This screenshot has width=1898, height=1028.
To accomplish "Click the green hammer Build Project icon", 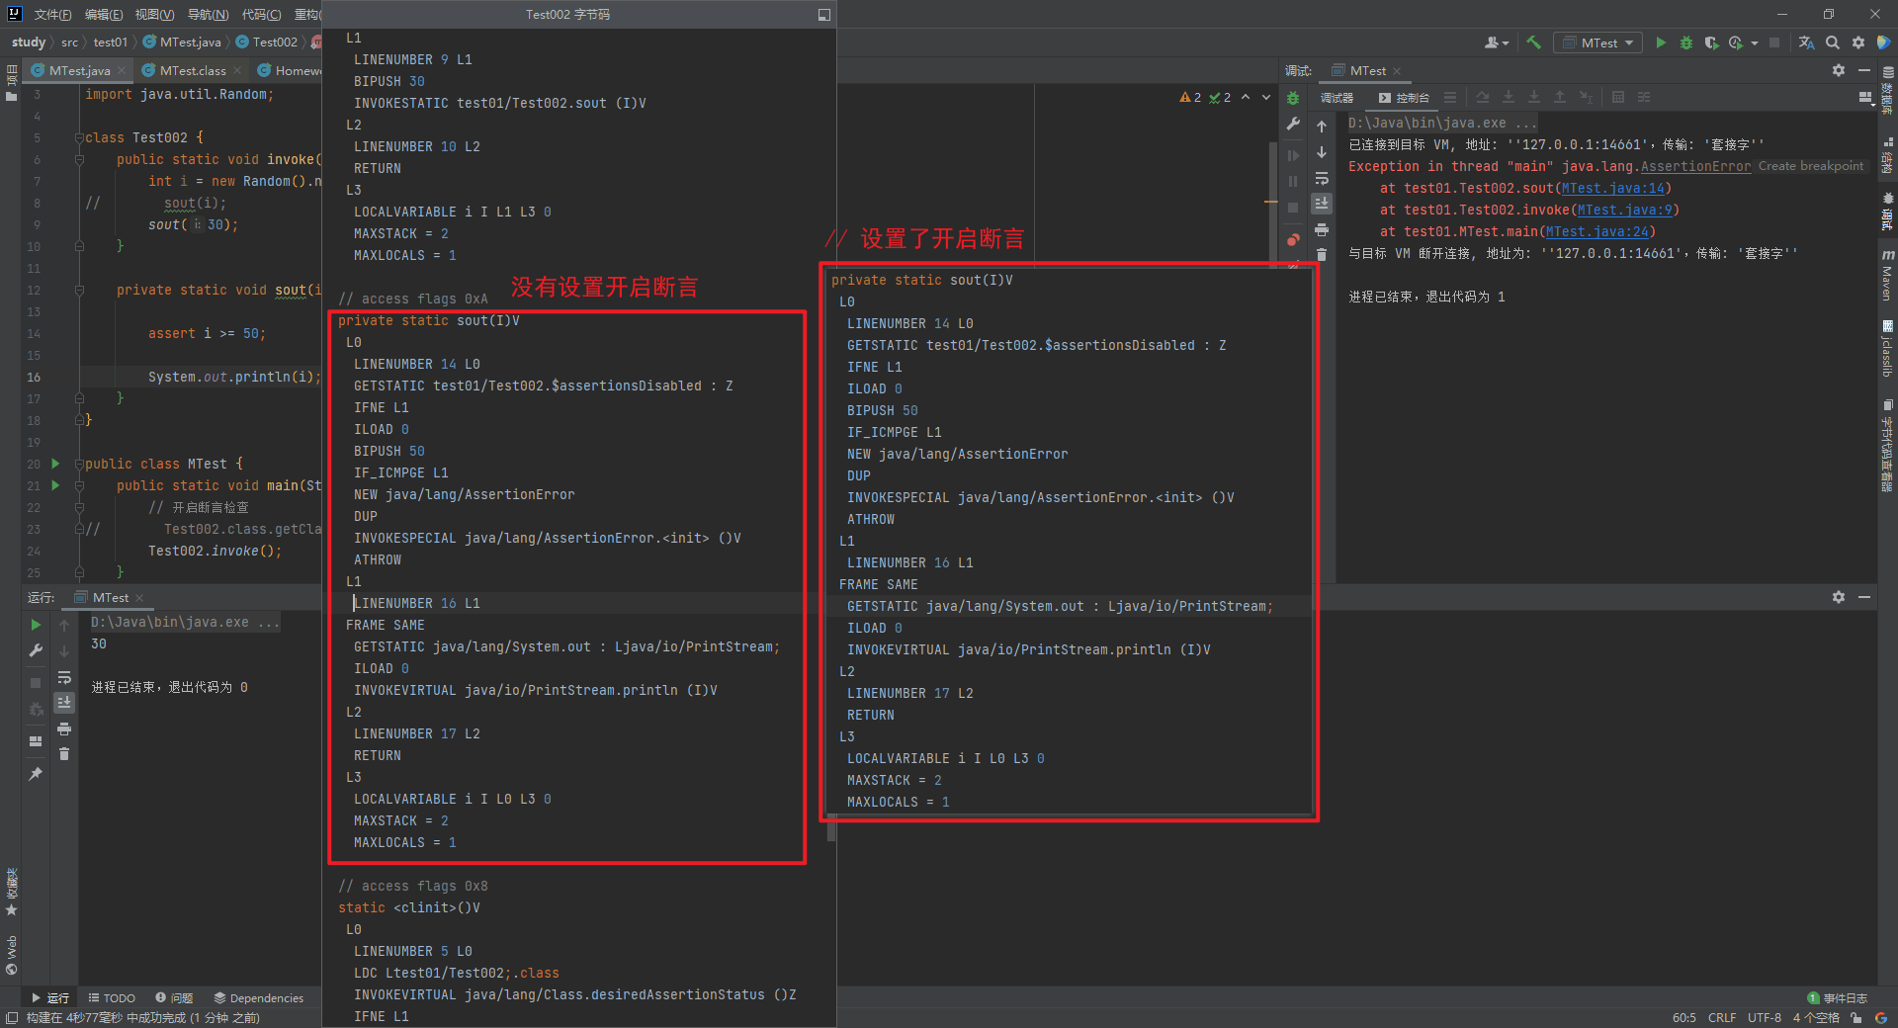I will (1533, 43).
